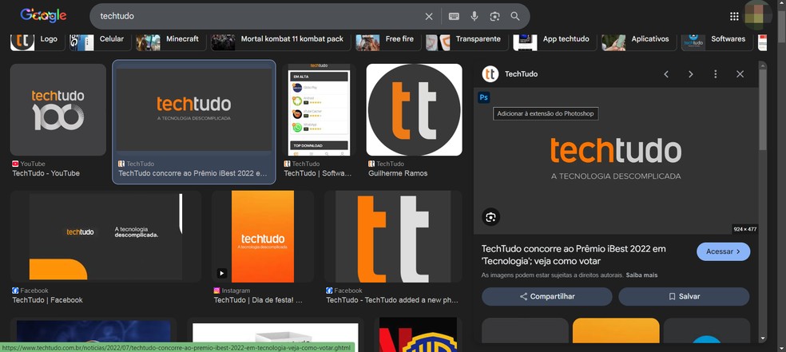Clear the search box with the X icon
This screenshot has width=786, height=352.
tap(429, 17)
